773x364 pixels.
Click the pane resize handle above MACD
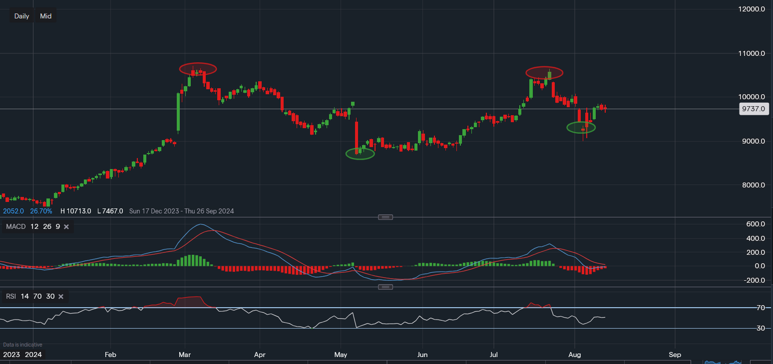(x=386, y=217)
